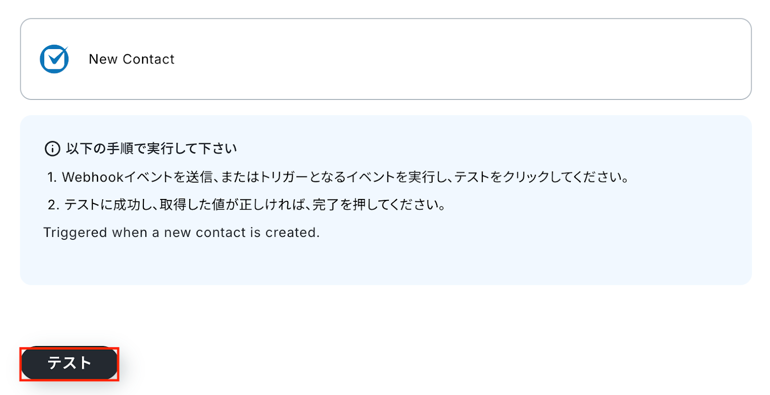This screenshot has width=770, height=395.
Task: Click the word "Webhook" in step one
Action: 93,177
